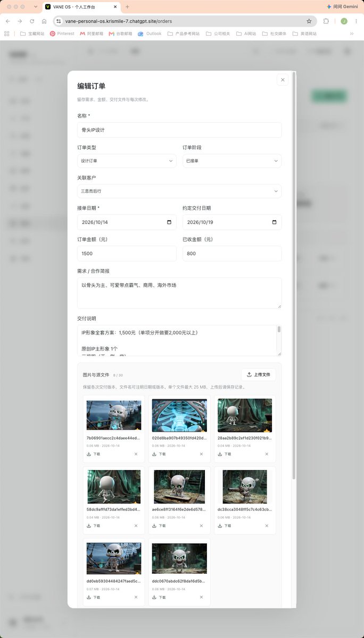Open the 谷歌邮箱 bookmark

121,33
